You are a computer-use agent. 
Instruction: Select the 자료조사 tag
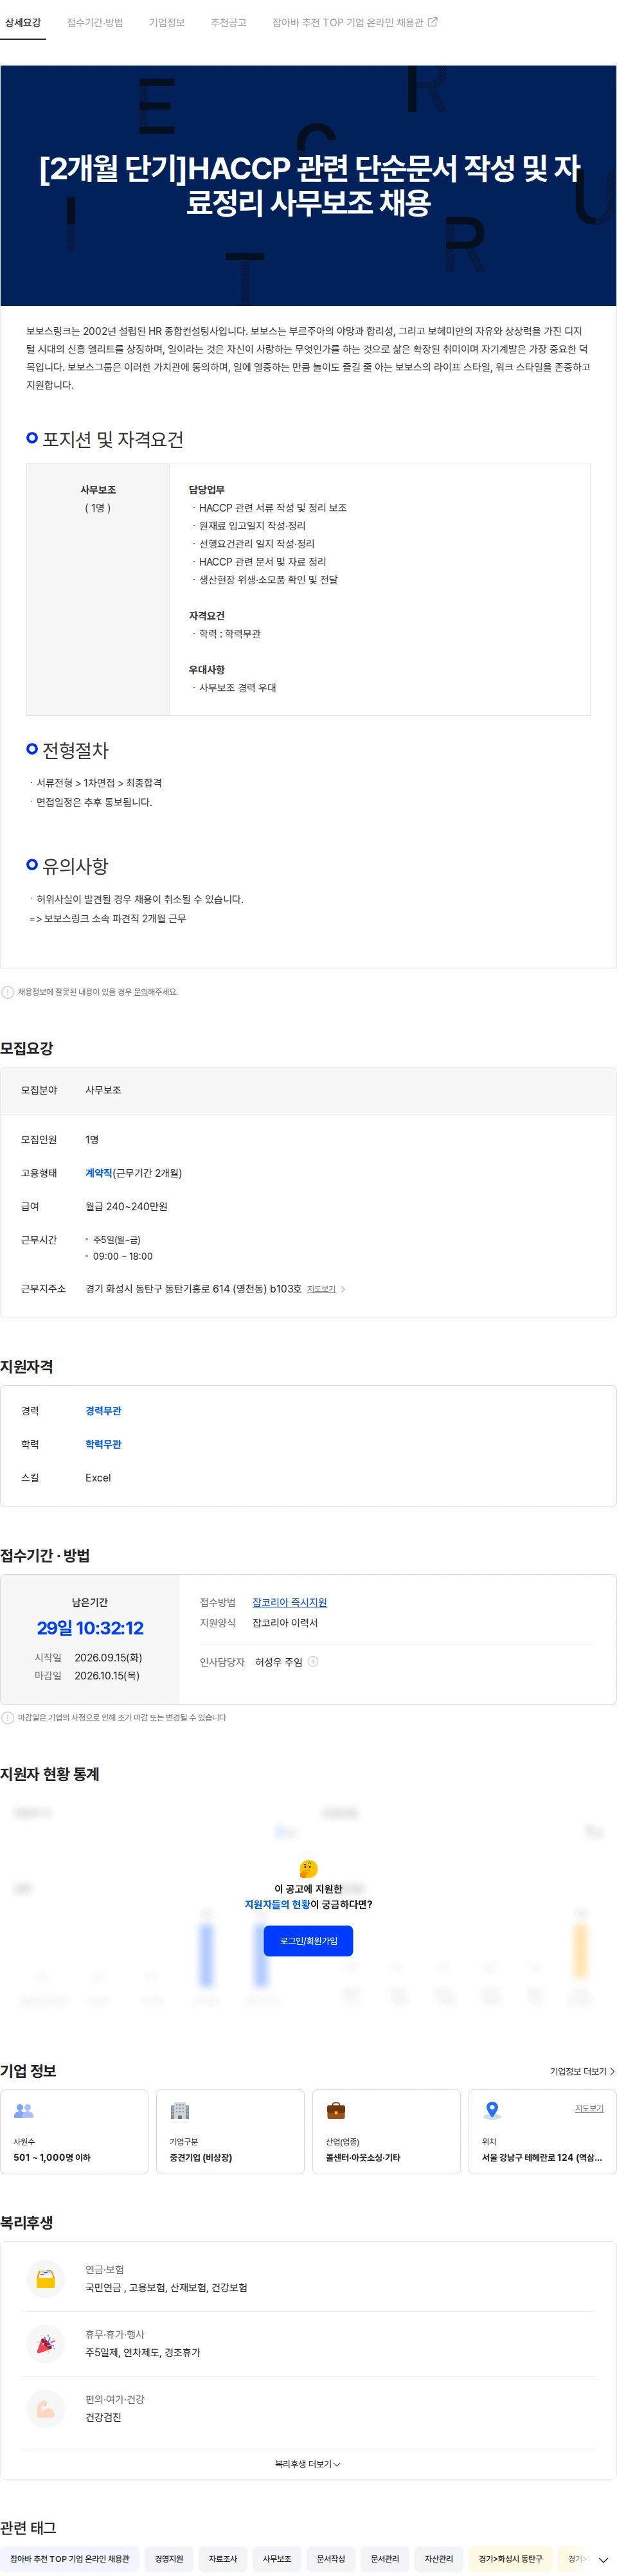point(223,2558)
